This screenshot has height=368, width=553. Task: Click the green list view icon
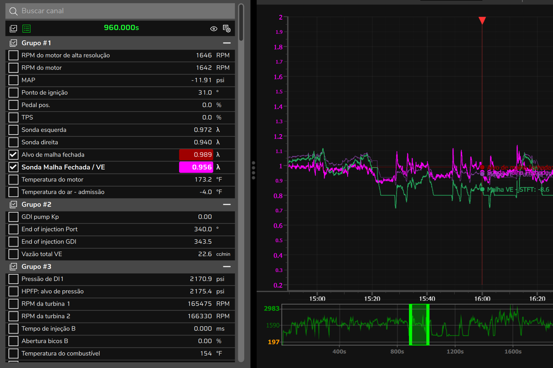27,29
